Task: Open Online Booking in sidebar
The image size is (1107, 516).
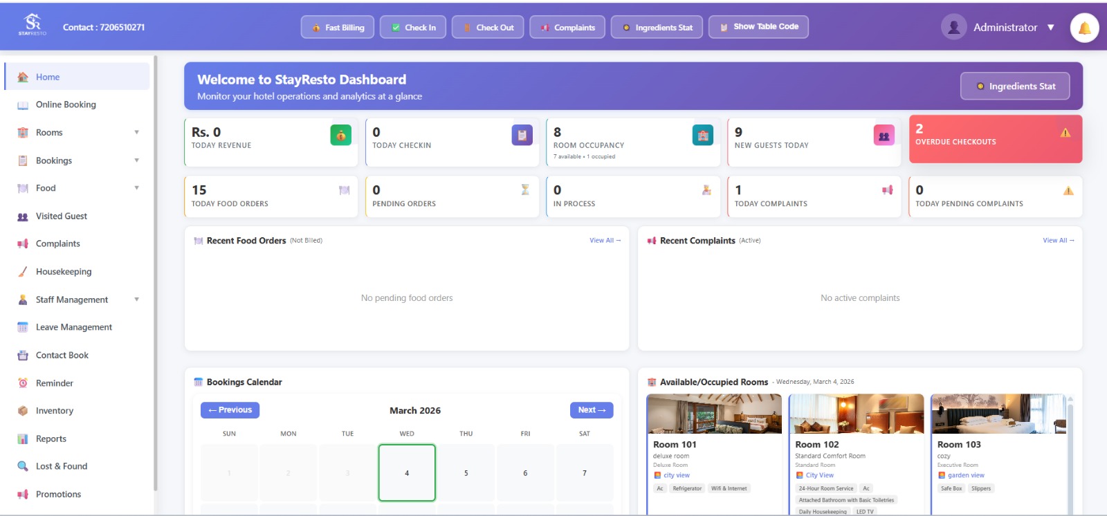Action: 77,104
